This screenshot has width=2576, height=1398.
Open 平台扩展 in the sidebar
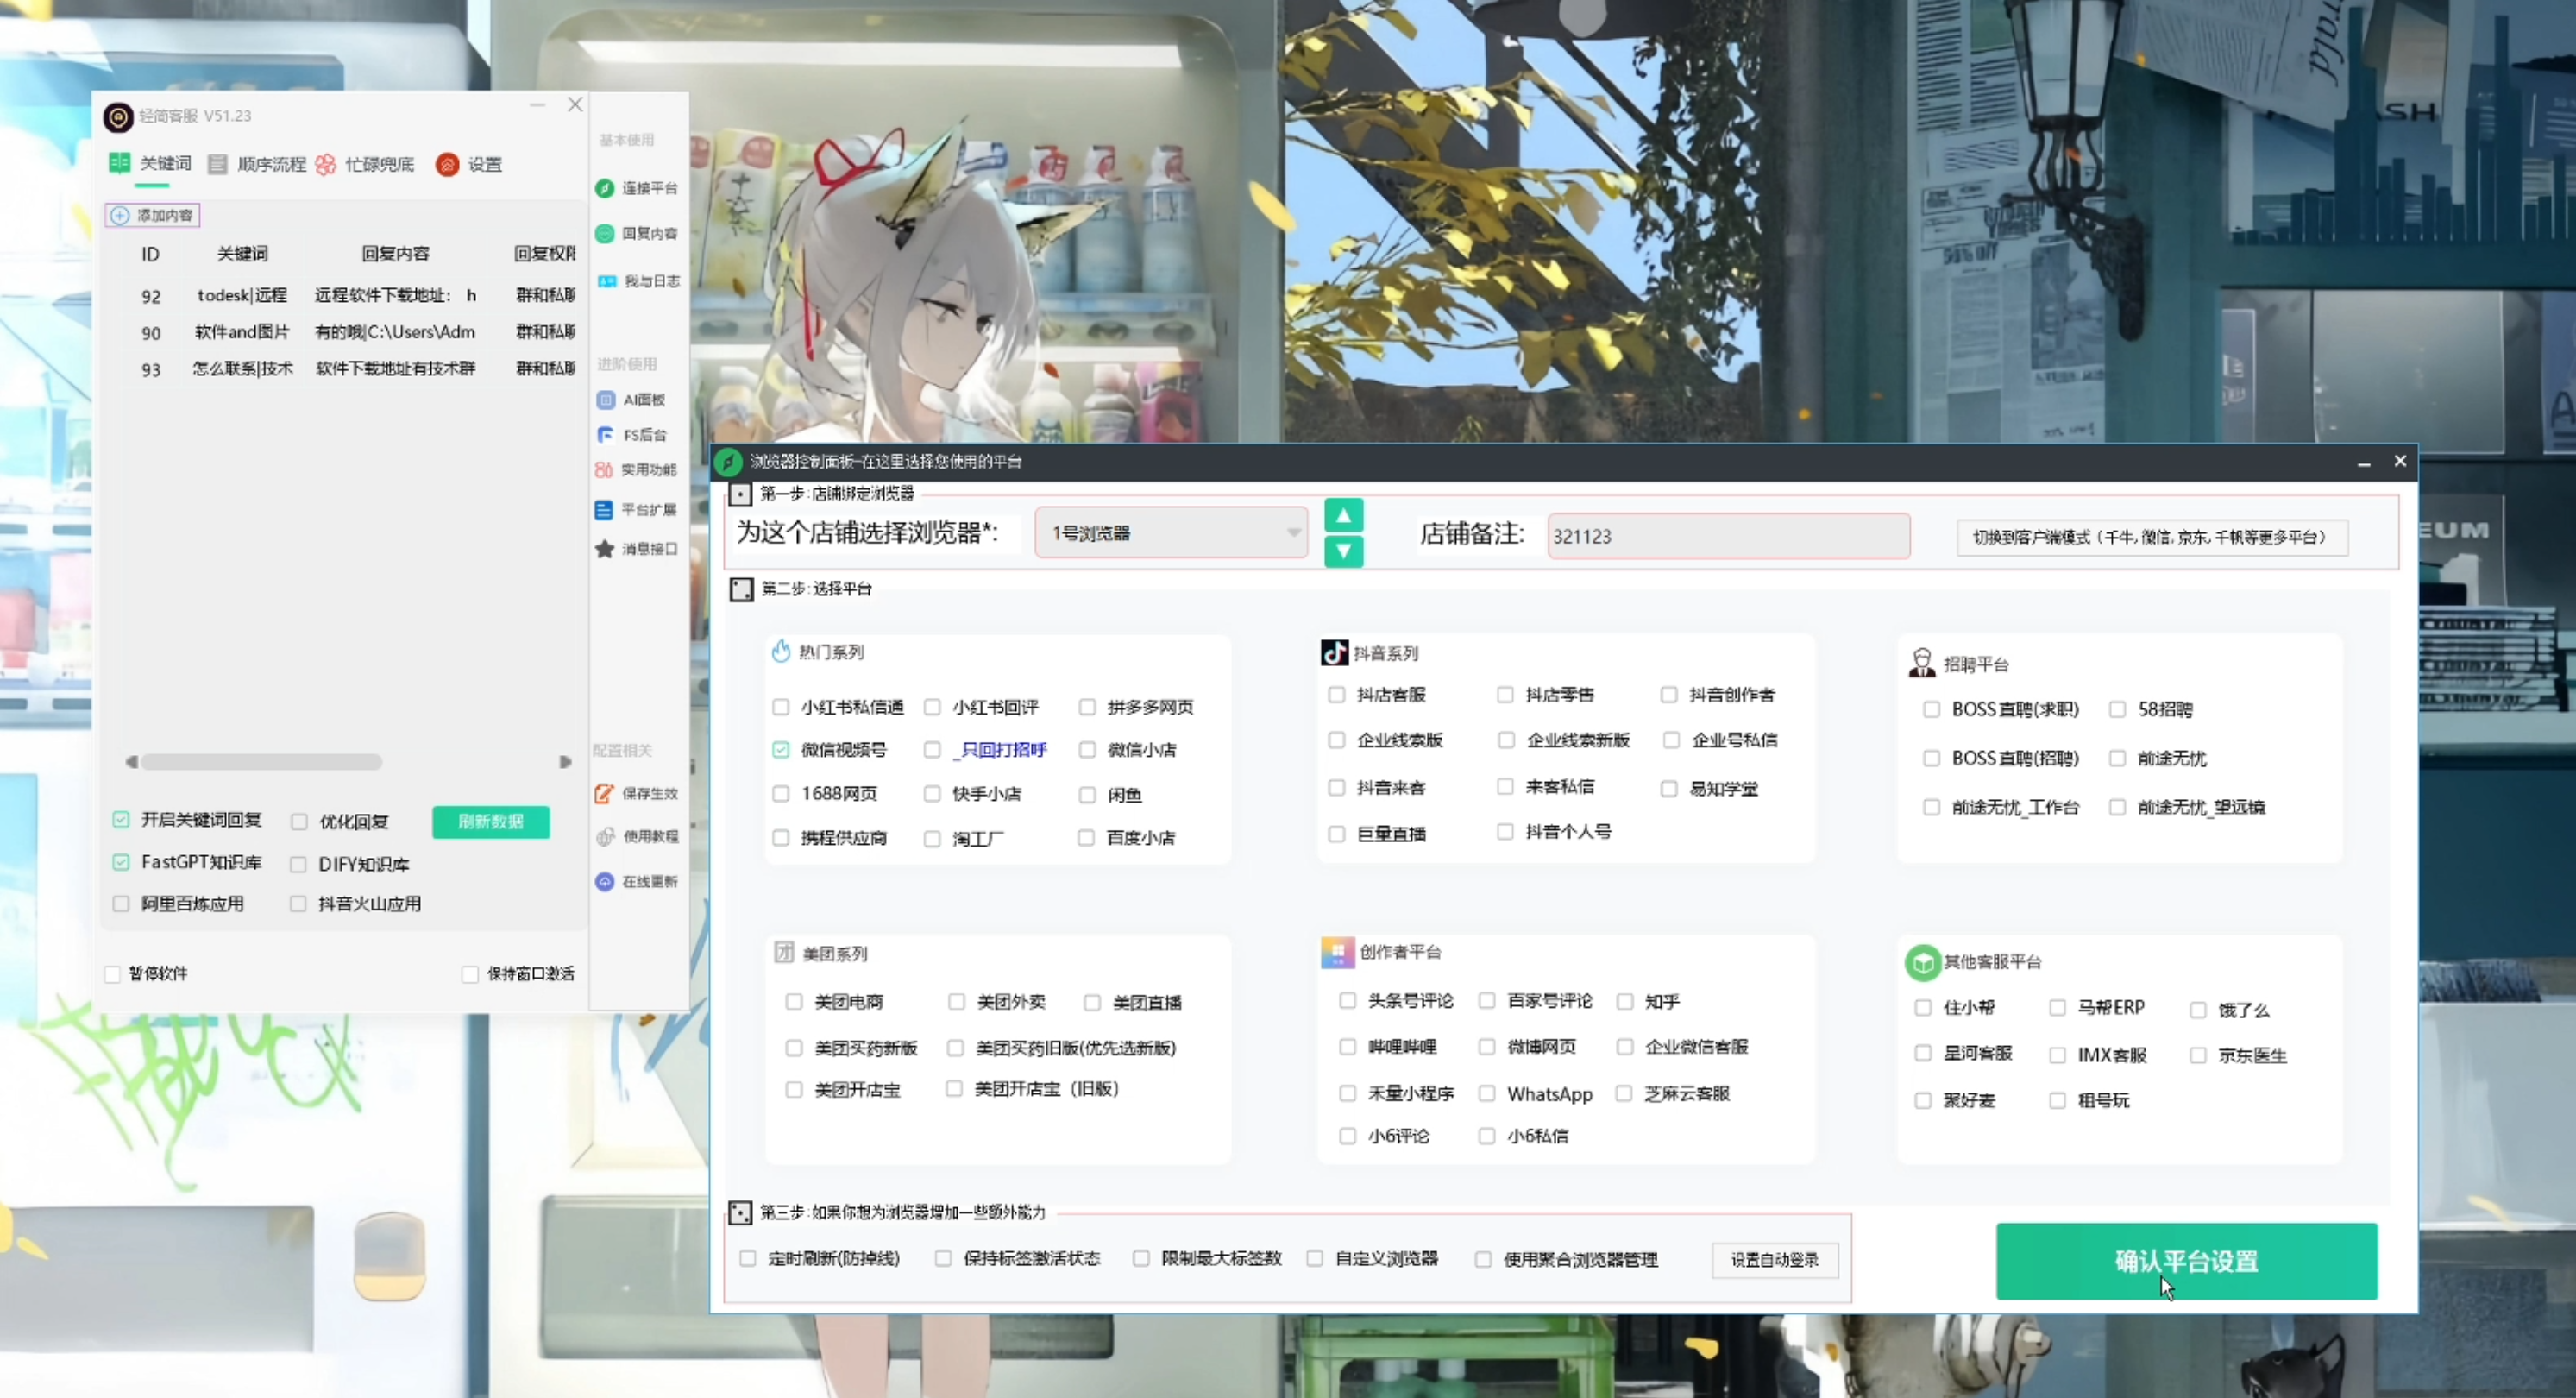[636, 510]
